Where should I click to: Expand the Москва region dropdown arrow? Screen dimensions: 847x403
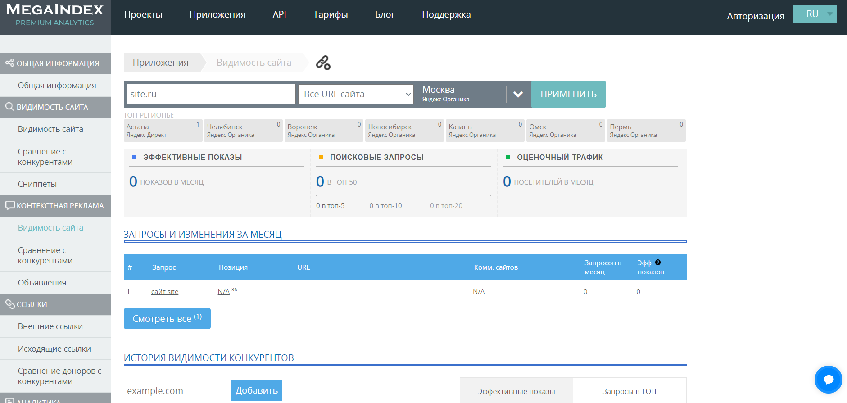[x=518, y=94]
